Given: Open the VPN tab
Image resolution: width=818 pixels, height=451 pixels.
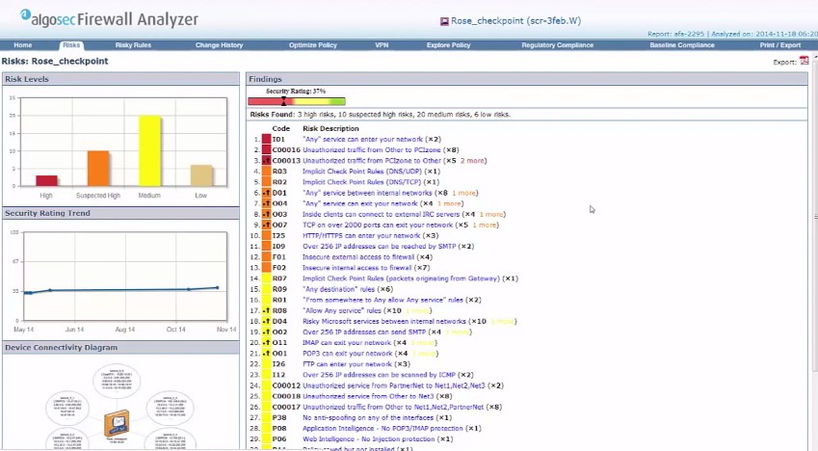Looking at the screenshot, I should click(x=382, y=45).
